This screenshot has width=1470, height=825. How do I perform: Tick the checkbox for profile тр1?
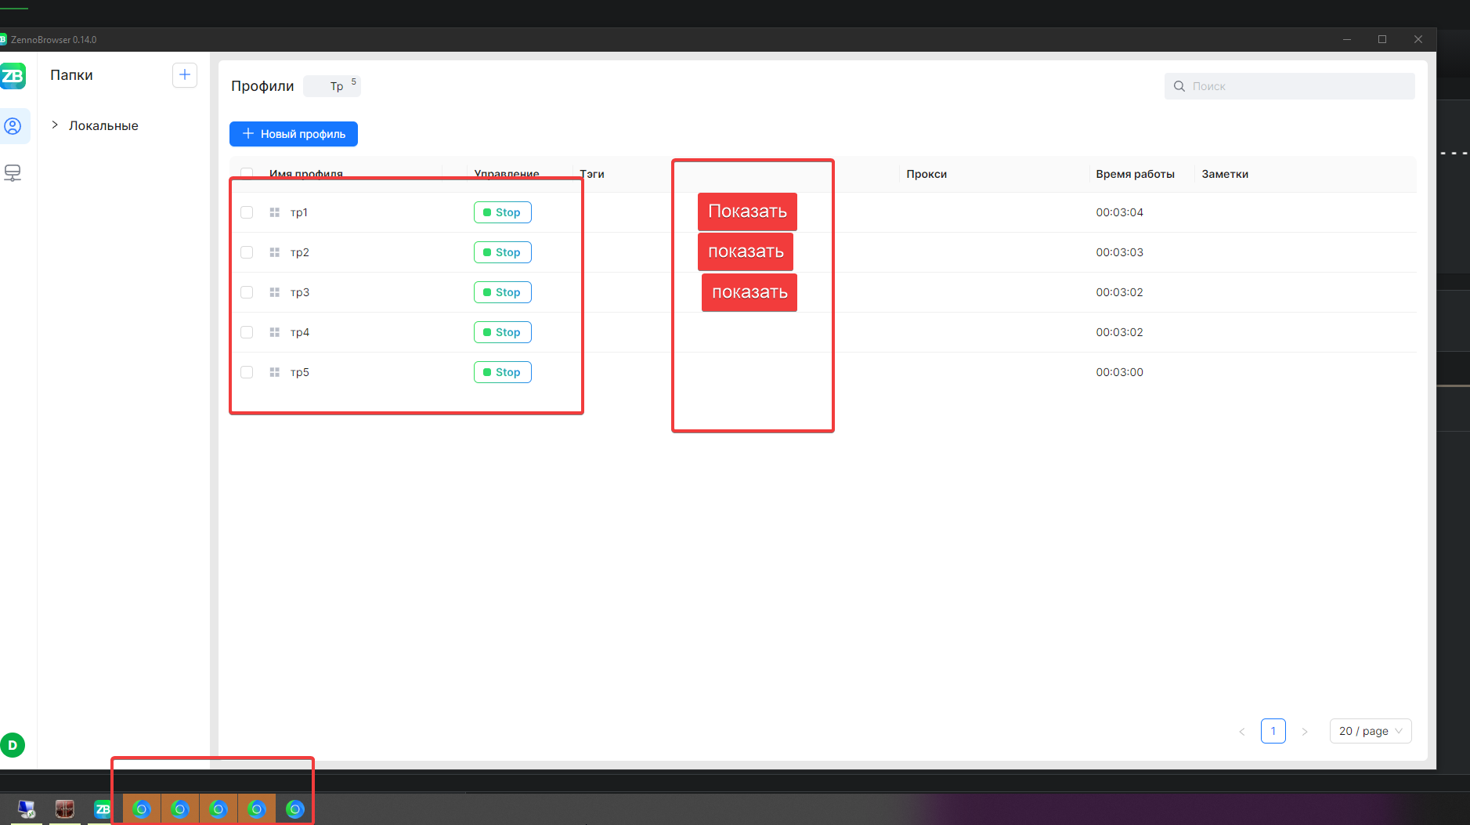point(247,212)
